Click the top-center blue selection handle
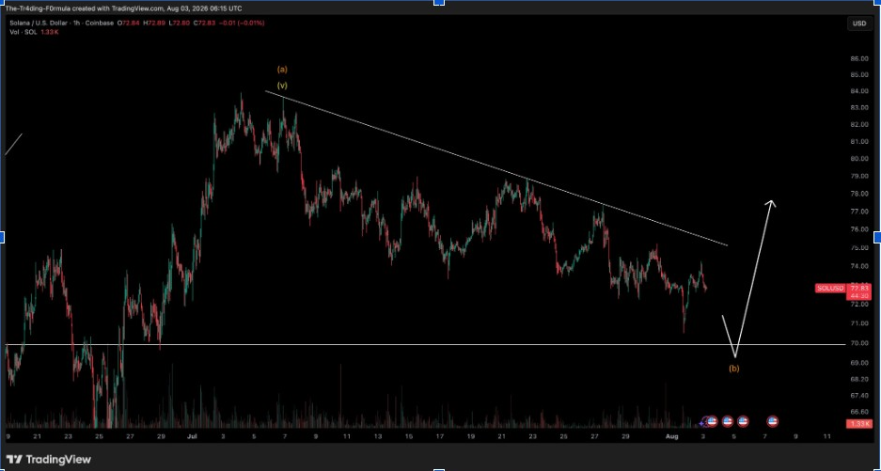Viewport: 881px width, 471px height. 439,2
